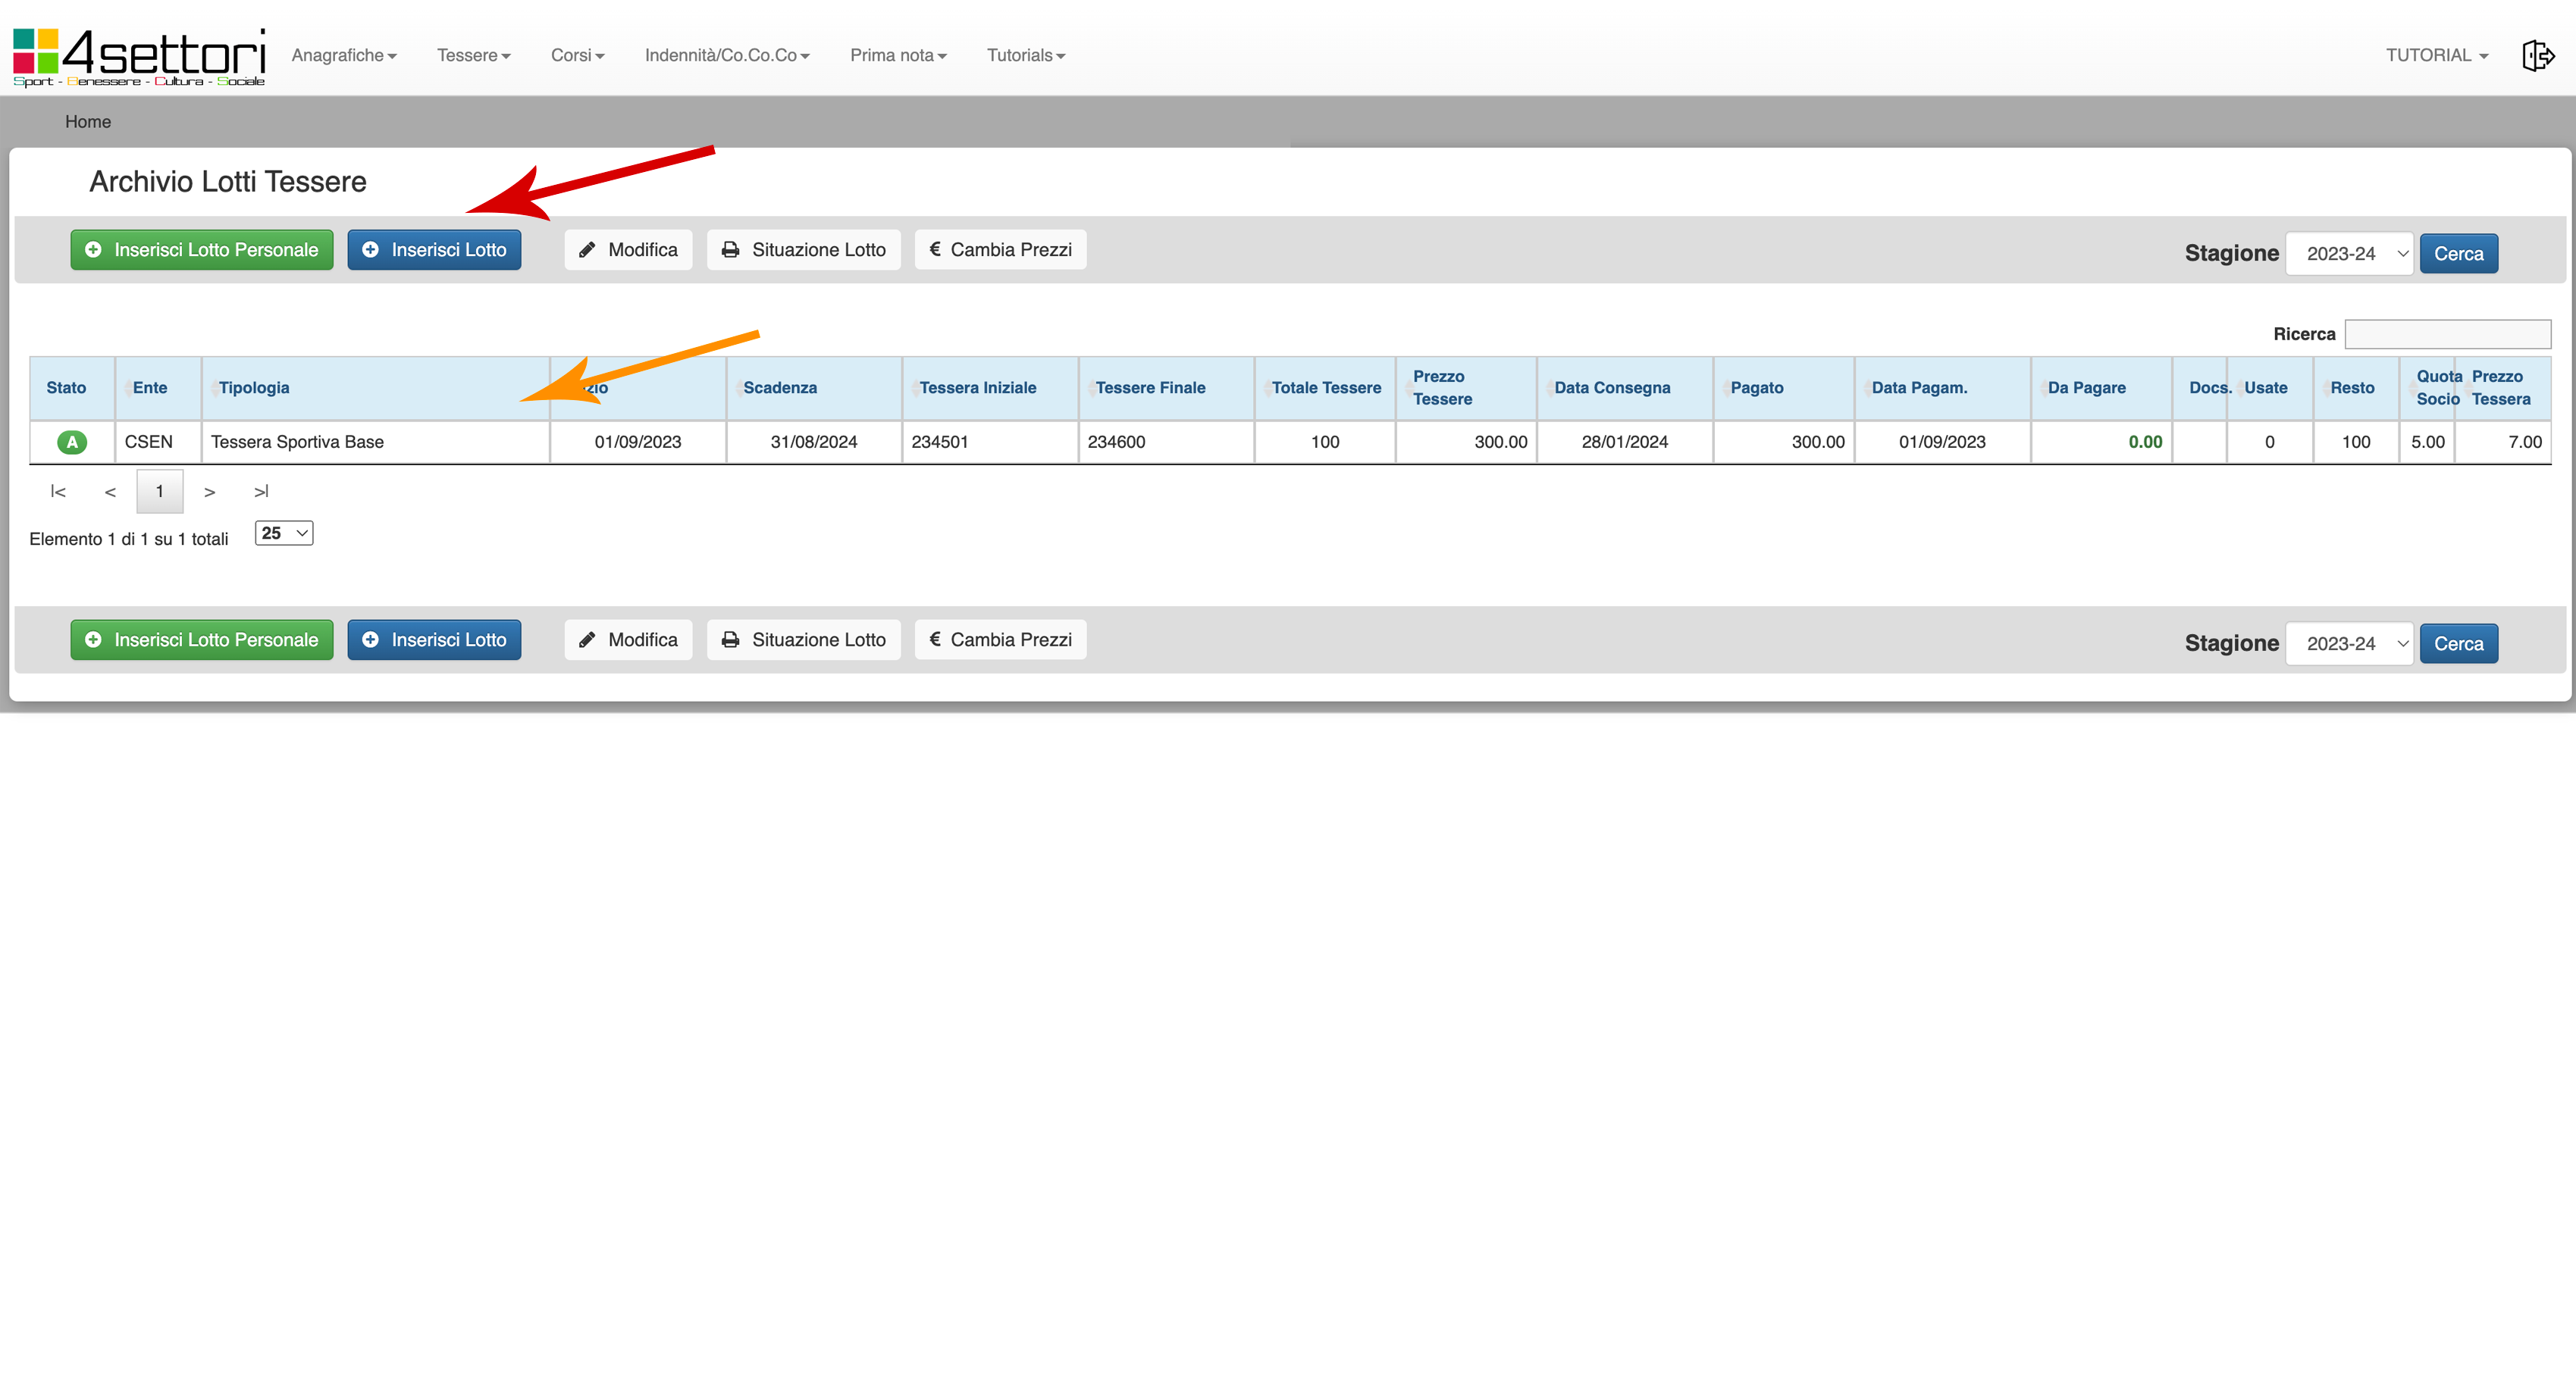
Task: Click the logout icon at top right
Action: tap(2537, 56)
